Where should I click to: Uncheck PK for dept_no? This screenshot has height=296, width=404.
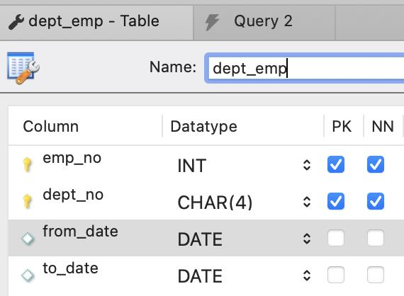(336, 201)
